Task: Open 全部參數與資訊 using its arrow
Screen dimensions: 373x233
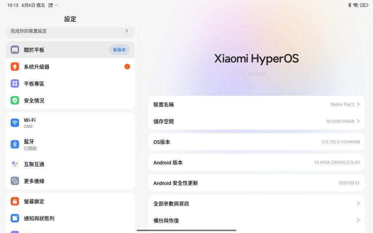Action: (358, 204)
